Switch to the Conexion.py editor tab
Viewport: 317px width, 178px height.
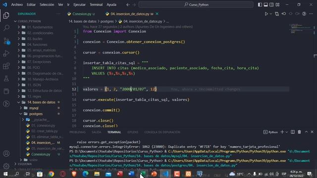(82, 14)
